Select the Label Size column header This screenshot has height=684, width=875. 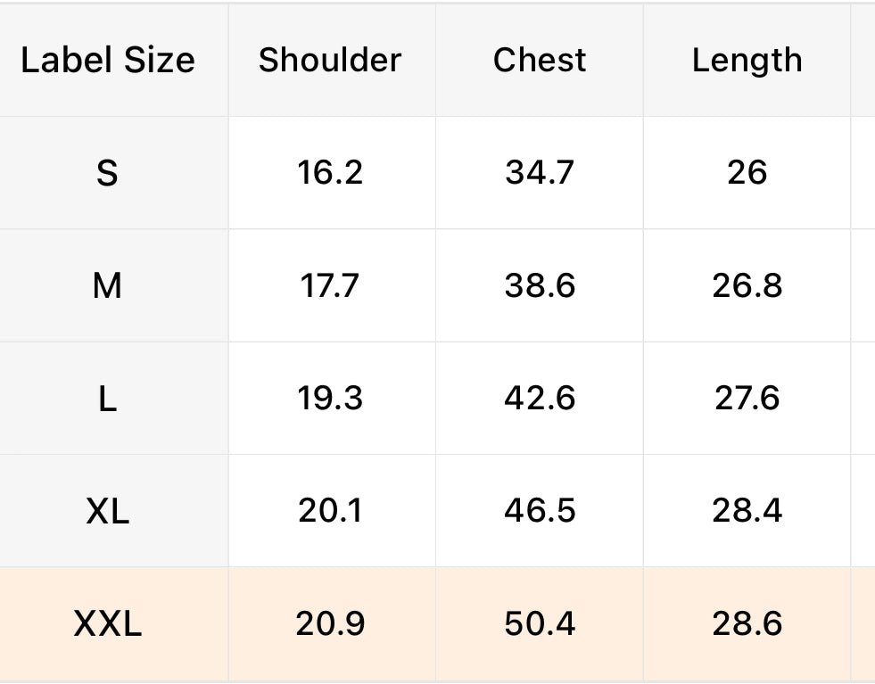click(x=108, y=60)
